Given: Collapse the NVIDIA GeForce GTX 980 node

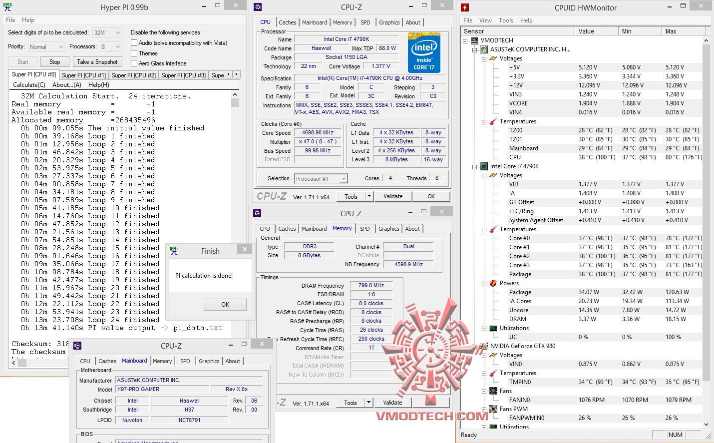Looking at the screenshot, I should point(475,346).
